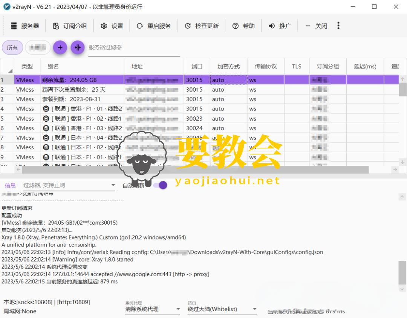Click the 推广 promotion speaker icon
The width and height of the screenshot is (407, 318).
tap(272, 26)
